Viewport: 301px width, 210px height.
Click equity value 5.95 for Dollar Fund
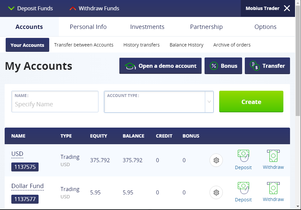click(95, 192)
